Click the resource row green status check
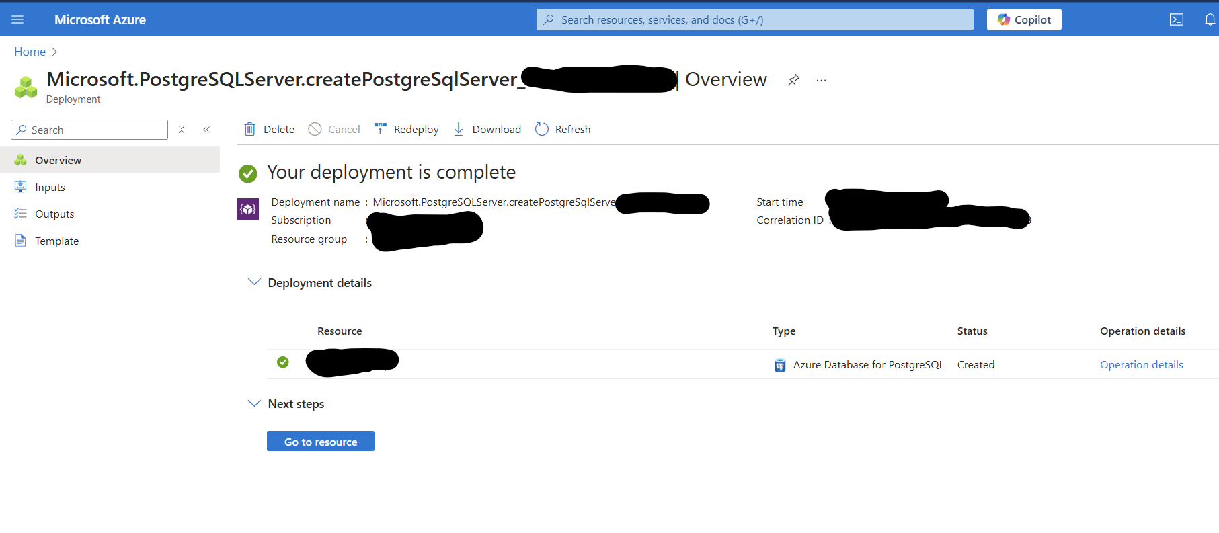 coord(283,362)
